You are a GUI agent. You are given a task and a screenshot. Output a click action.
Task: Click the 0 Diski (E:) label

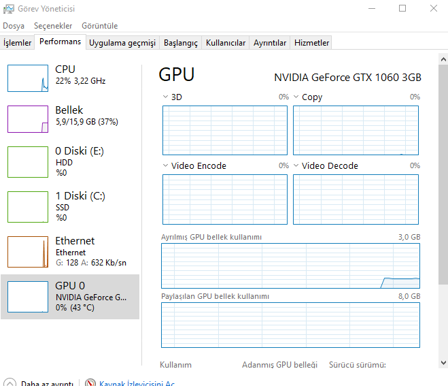point(80,151)
